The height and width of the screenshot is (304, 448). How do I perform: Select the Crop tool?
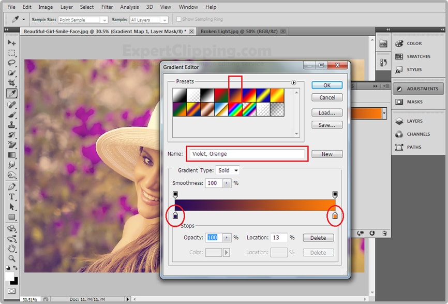pyautogui.click(x=11, y=83)
